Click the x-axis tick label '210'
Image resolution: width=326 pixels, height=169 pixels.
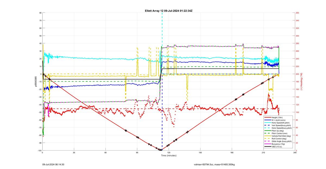click(x=263, y=152)
